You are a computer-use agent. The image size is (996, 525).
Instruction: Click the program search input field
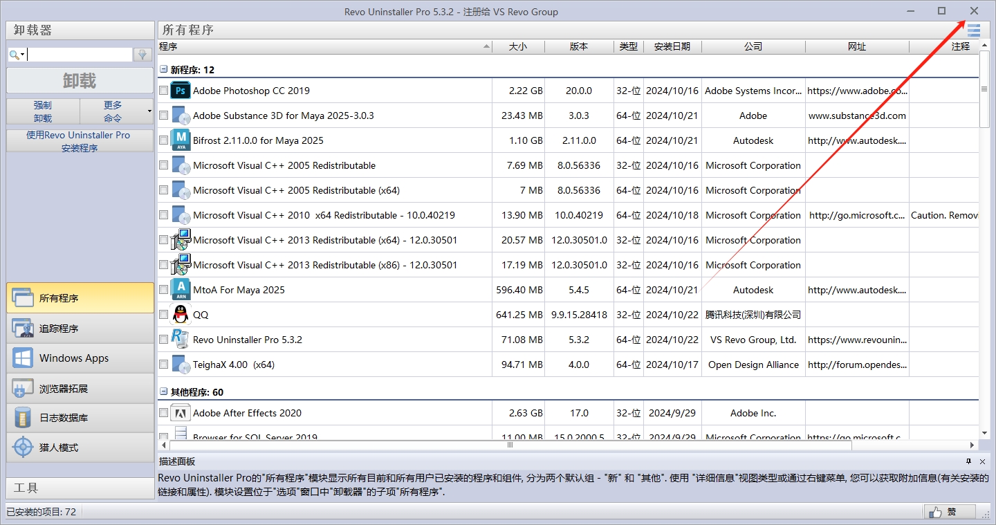[x=80, y=55]
